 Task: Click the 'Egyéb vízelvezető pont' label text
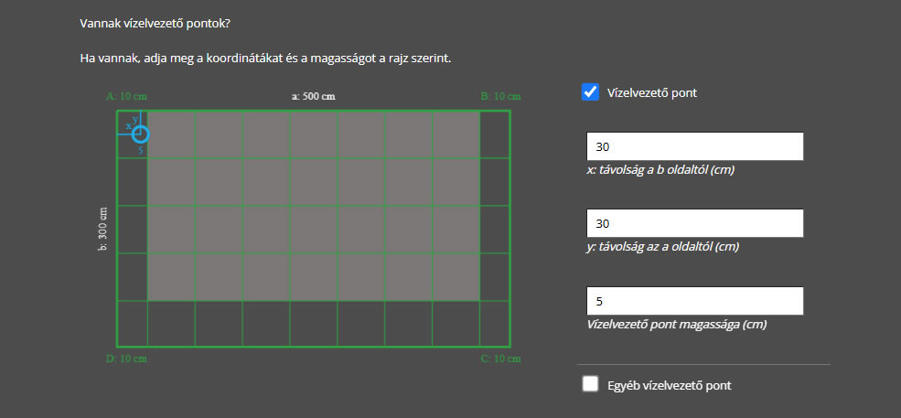pyautogui.click(x=670, y=385)
